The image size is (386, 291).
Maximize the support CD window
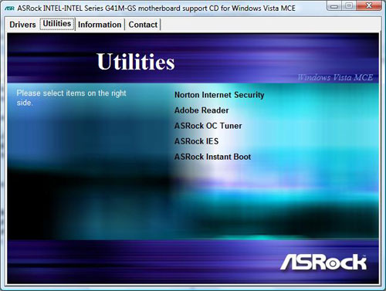pyautogui.click(x=349, y=5)
